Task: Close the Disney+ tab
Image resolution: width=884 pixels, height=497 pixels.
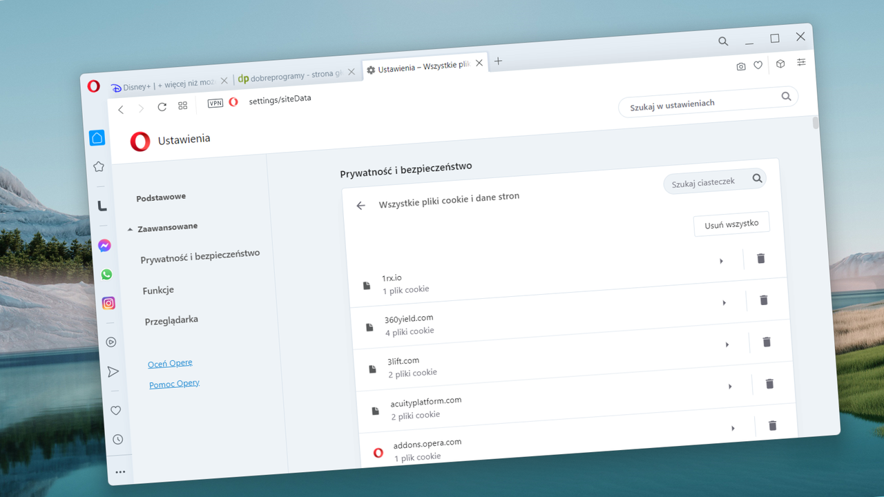Action: tap(224, 81)
